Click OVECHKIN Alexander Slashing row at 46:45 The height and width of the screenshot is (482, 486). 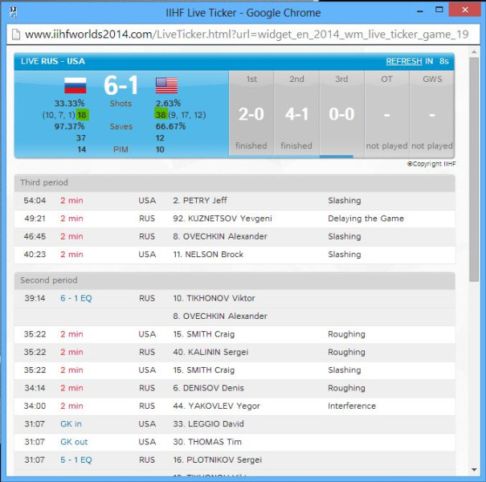235,236
